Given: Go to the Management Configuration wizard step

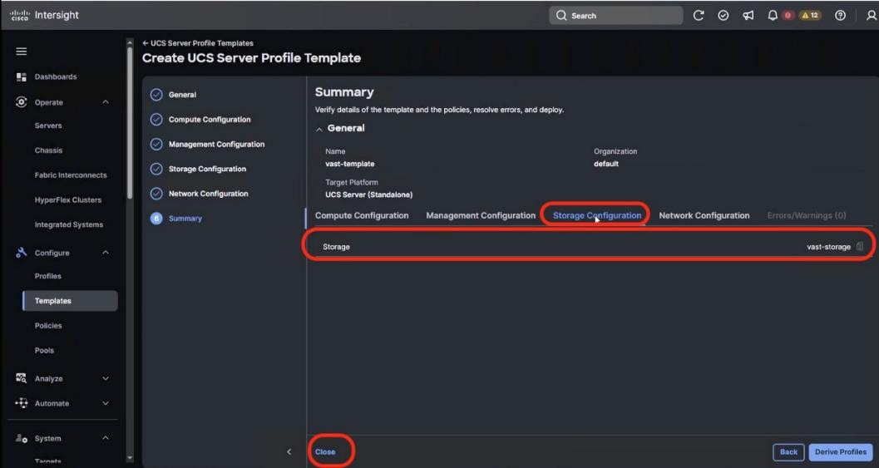Looking at the screenshot, I should coord(216,144).
